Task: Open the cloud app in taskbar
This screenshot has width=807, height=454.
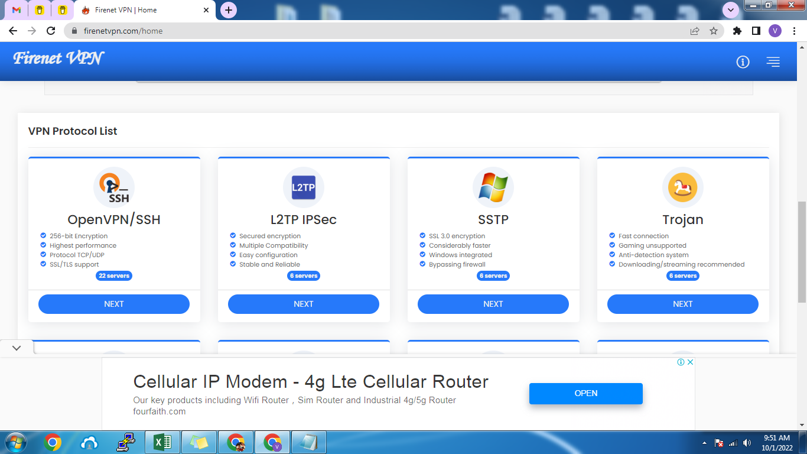Action: tap(89, 442)
